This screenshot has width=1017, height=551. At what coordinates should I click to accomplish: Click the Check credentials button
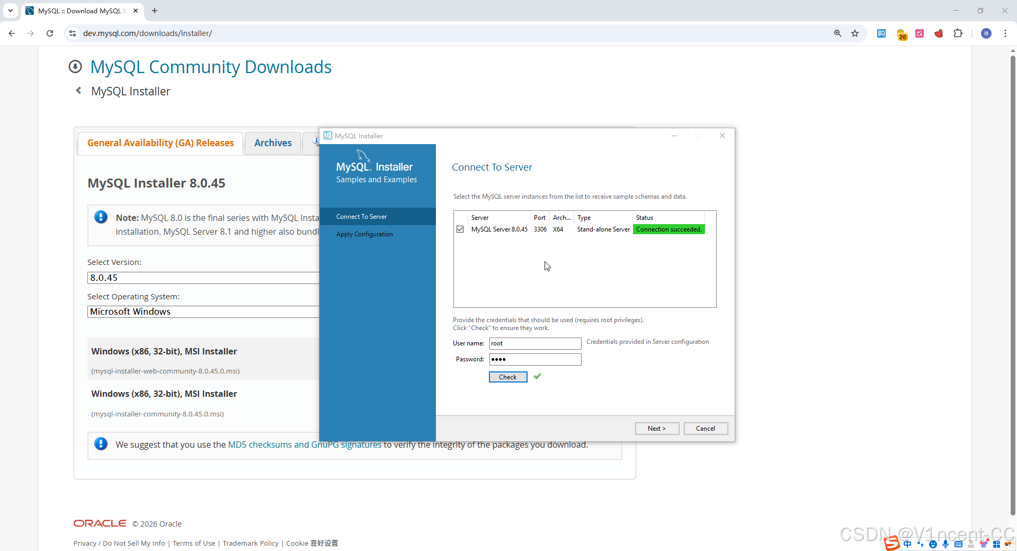pyautogui.click(x=508, y=377)
